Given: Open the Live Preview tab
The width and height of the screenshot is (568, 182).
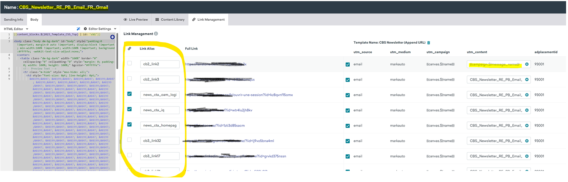Looking at the screenshot, I should coord(136,20).
